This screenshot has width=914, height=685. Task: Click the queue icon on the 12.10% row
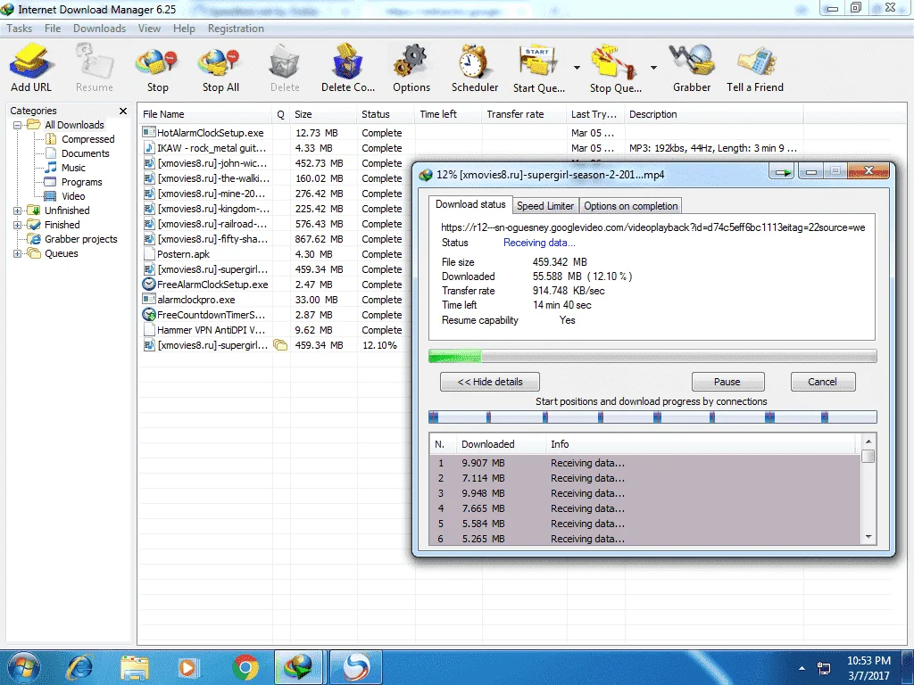[280, 345]
